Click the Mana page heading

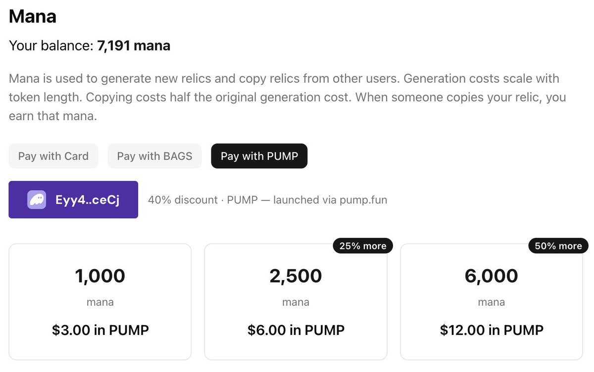33,17
